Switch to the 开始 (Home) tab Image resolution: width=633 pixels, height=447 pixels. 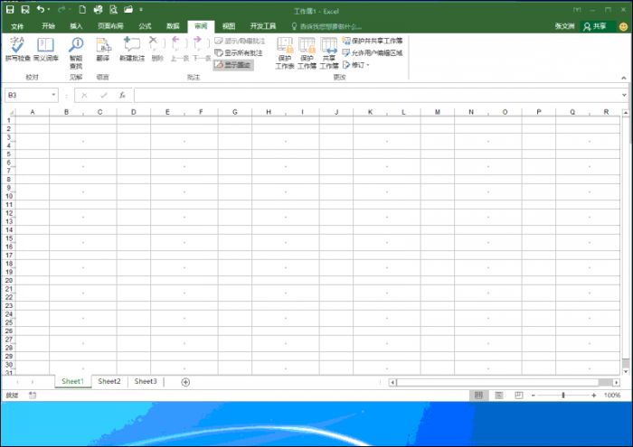(x=48, y=26)
